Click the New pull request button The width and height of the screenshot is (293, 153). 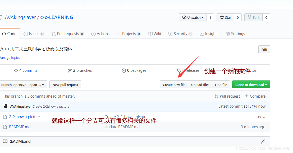[65, 85]
